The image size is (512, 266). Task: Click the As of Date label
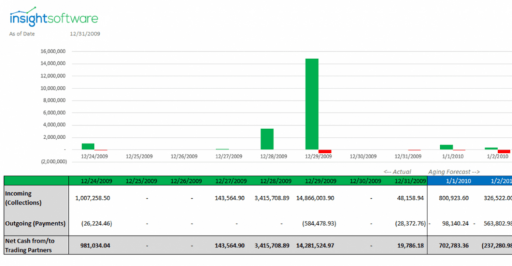(x=22, y=33)
